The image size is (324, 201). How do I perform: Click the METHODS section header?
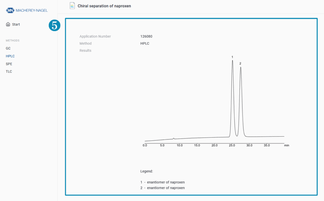coord(13,41)
